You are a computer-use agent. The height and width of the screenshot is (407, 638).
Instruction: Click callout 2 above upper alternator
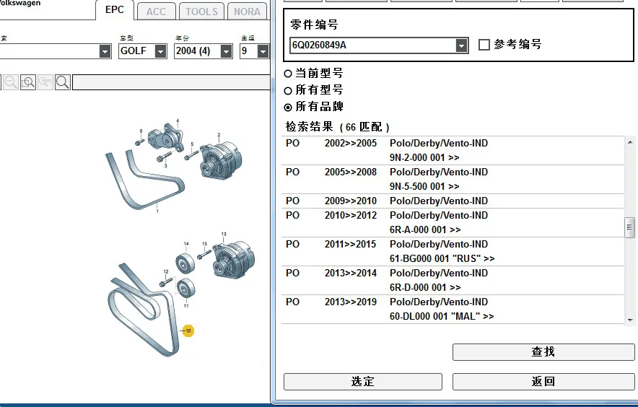click(x=219, y=135)
